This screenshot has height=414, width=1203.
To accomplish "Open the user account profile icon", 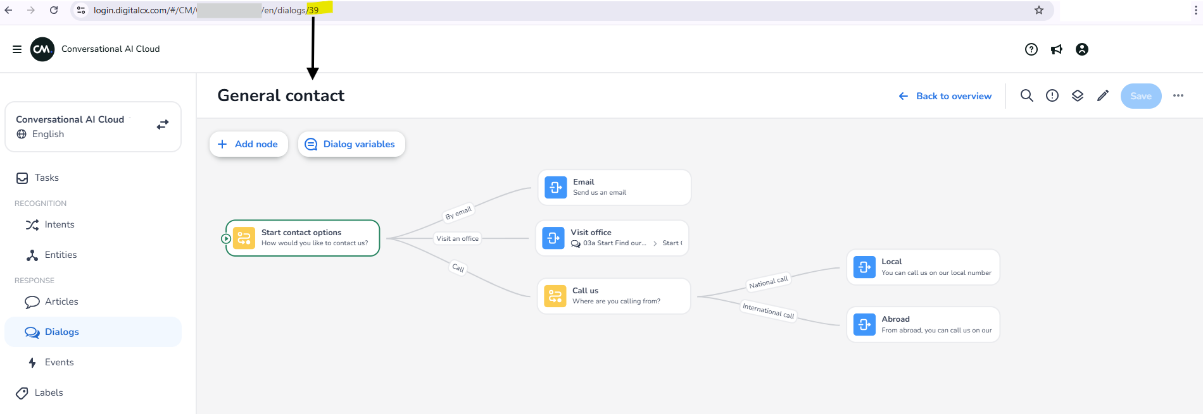I will (1082, 49).
